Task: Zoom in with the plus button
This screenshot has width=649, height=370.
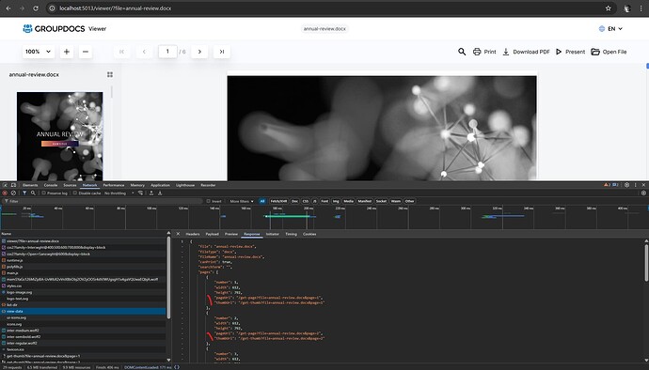Action: pyautogui.click(x=67, y=52)
